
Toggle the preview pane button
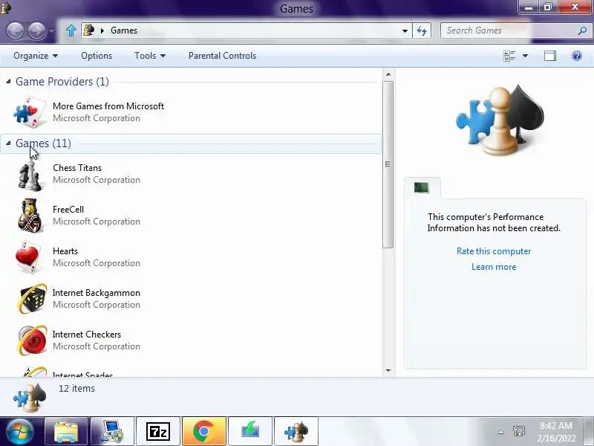click(x=550, y=56)
